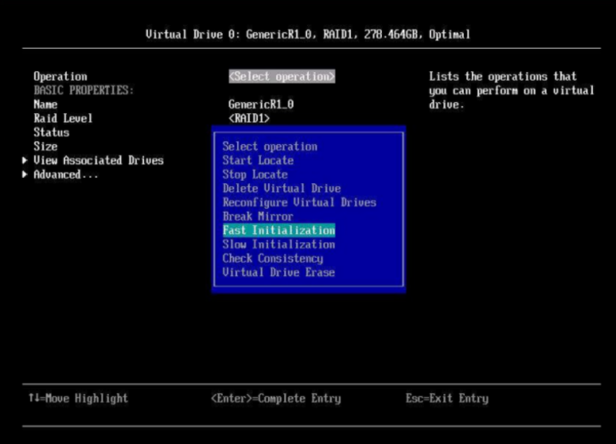Click the Raid Level label
Viewport: 616px width, 444px height.
click(x=62, y=118)
